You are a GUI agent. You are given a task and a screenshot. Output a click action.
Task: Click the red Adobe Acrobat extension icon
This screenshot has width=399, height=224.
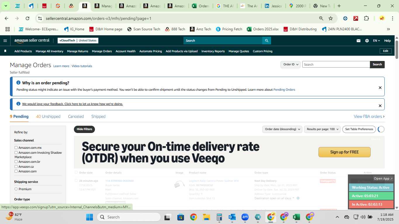pos(356,18)
